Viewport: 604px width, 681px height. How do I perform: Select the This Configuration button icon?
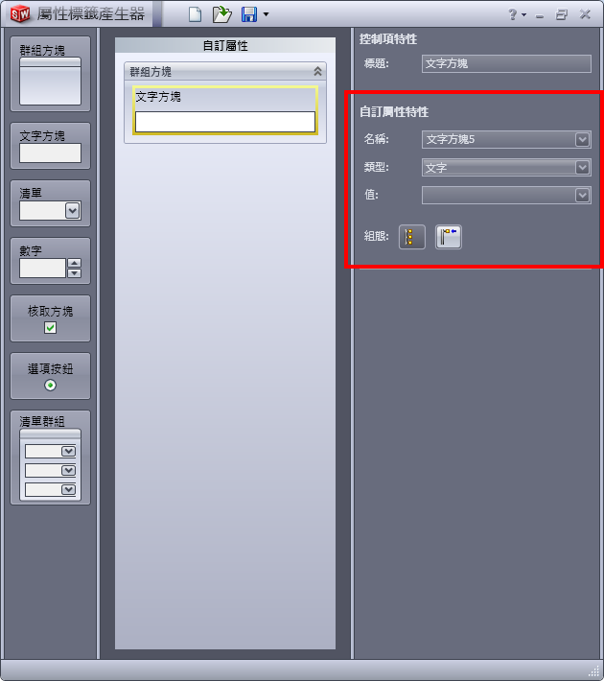click(x=411, y=237)
